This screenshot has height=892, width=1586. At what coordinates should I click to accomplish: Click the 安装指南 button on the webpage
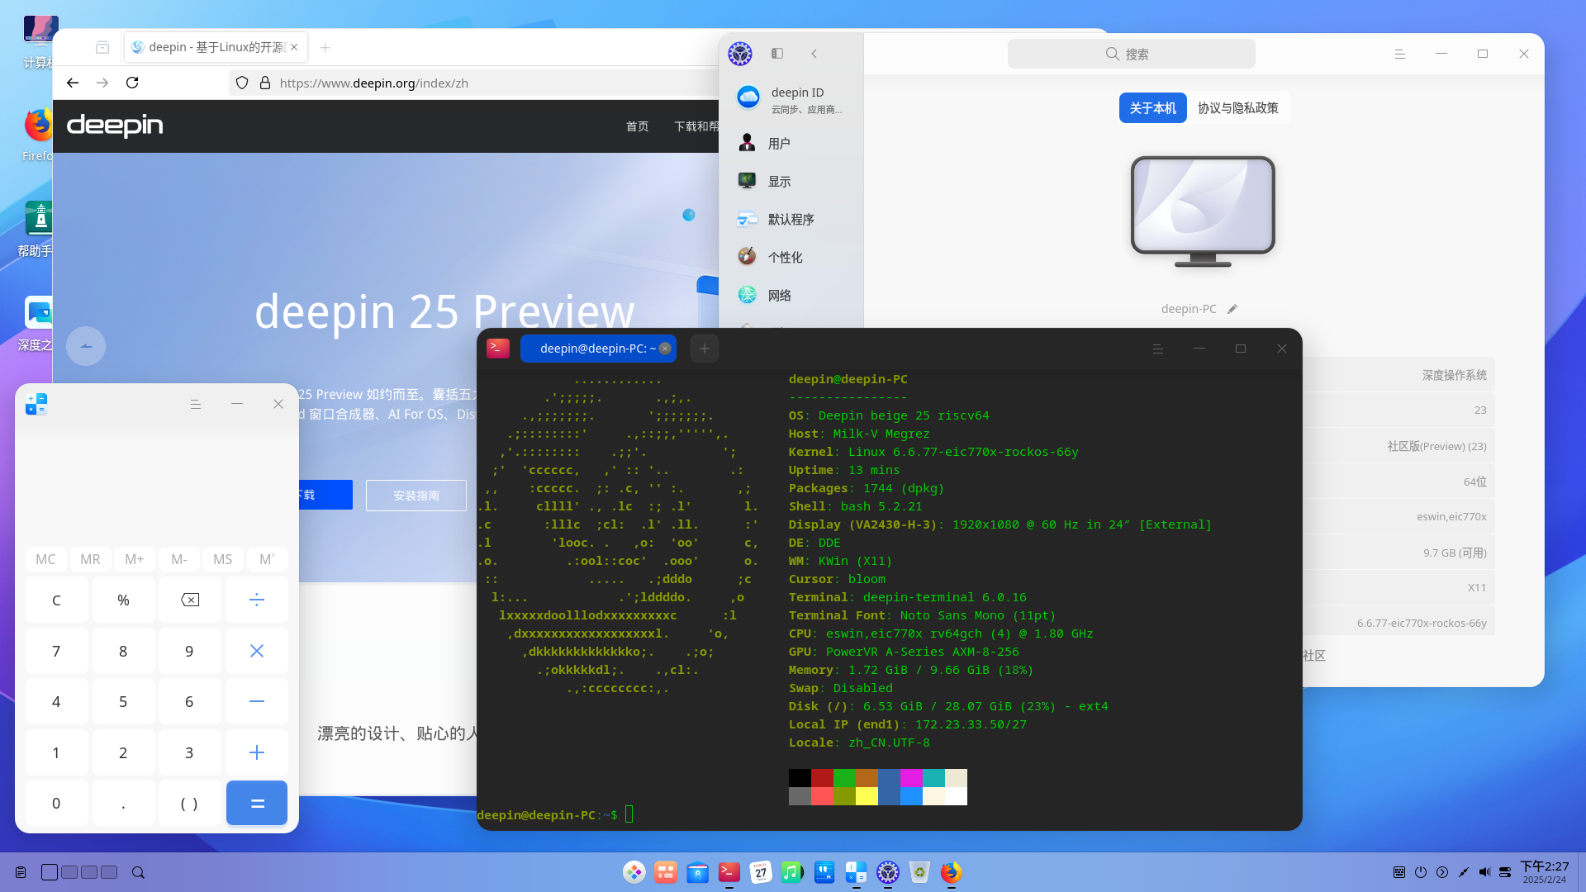(x=416, y=496)
